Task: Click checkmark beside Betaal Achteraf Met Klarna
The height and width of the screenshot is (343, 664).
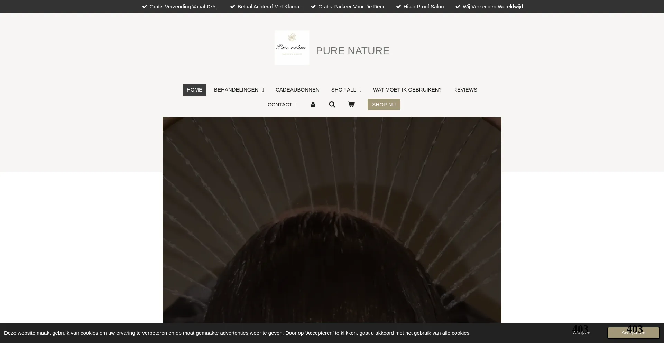Action: point(233,7)
